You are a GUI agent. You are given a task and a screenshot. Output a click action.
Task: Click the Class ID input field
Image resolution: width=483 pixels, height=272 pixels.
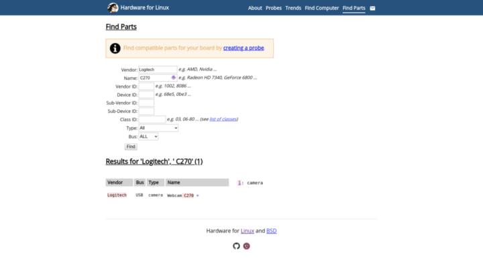(x=152, y=120)
